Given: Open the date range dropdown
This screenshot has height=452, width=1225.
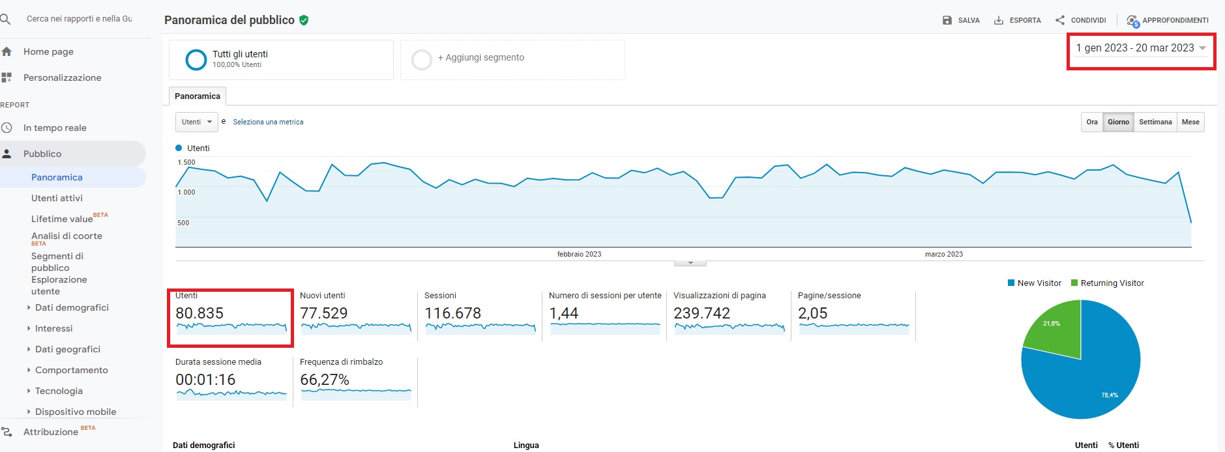Looking at the screenshot, I should click(x=1141, y=48).
